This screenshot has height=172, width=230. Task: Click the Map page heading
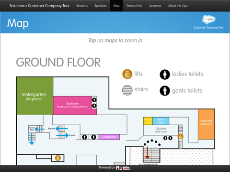point(18,23)
